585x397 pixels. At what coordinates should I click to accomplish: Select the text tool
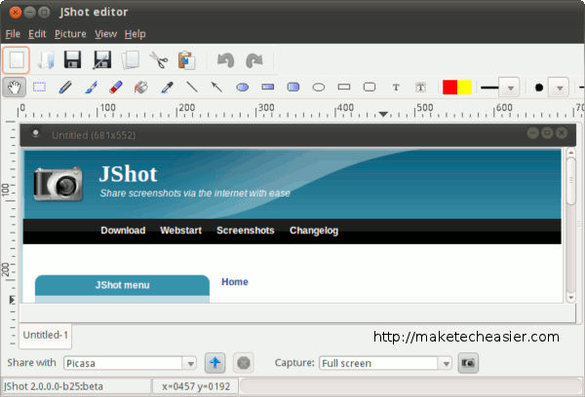(396, 88)
